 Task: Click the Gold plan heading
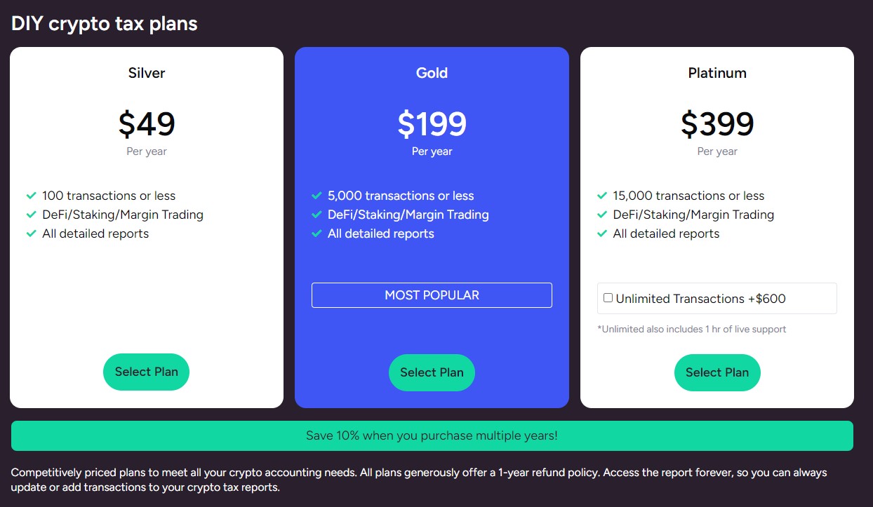[x=432, y=73]
